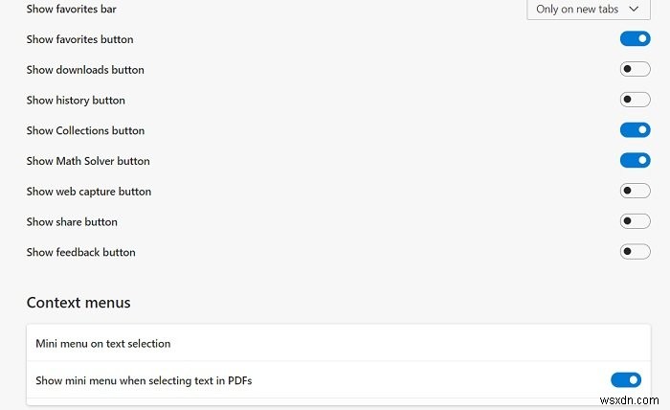
Task: Enable the Show share button toggle
Action: pos(635,221)
